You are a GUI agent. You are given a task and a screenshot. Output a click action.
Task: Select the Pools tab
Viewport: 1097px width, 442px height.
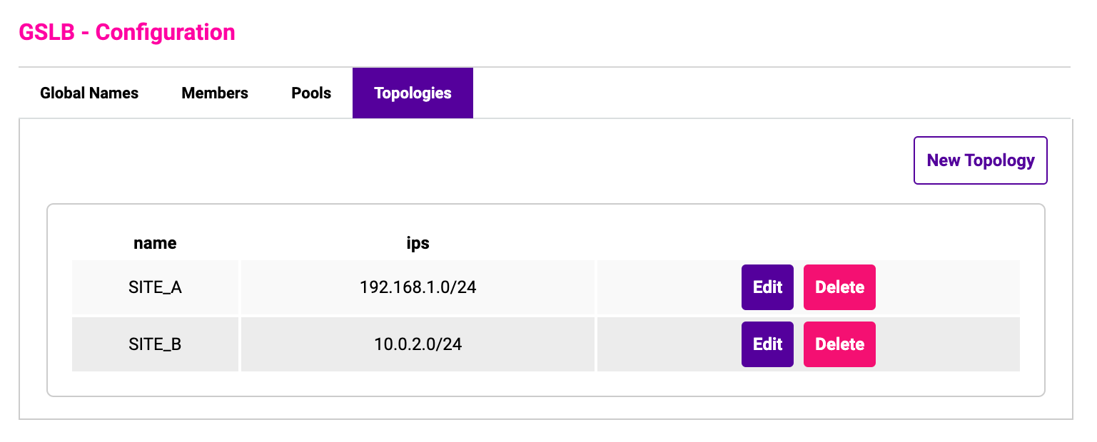pyautogui.click(x=311, y=93)
